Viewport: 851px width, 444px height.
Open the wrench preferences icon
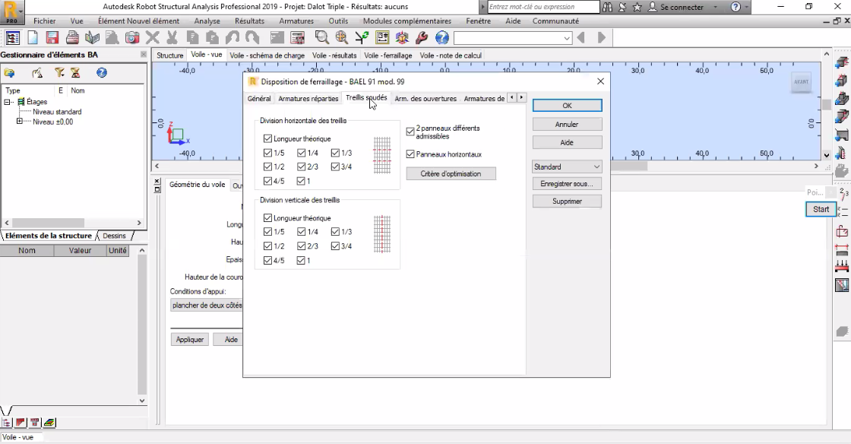click(422, 37)
